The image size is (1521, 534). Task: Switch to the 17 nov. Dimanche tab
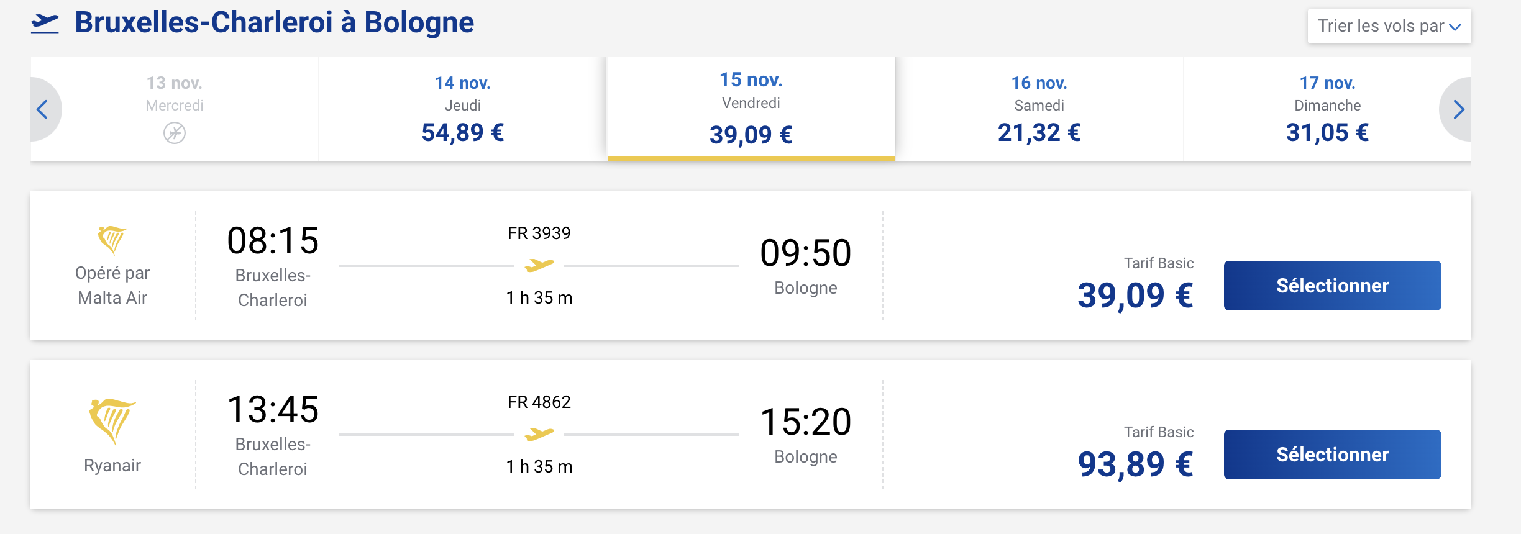point(1327,109)
